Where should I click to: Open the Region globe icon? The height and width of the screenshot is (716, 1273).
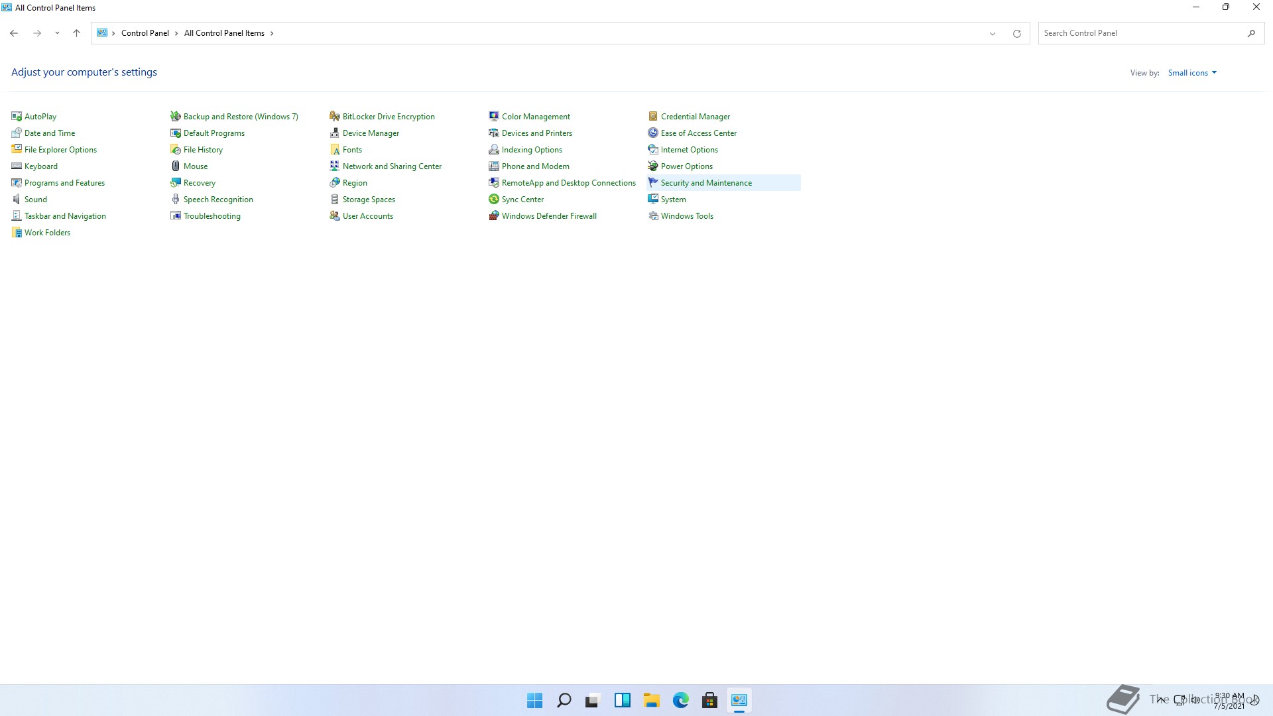tap(335, 183)
